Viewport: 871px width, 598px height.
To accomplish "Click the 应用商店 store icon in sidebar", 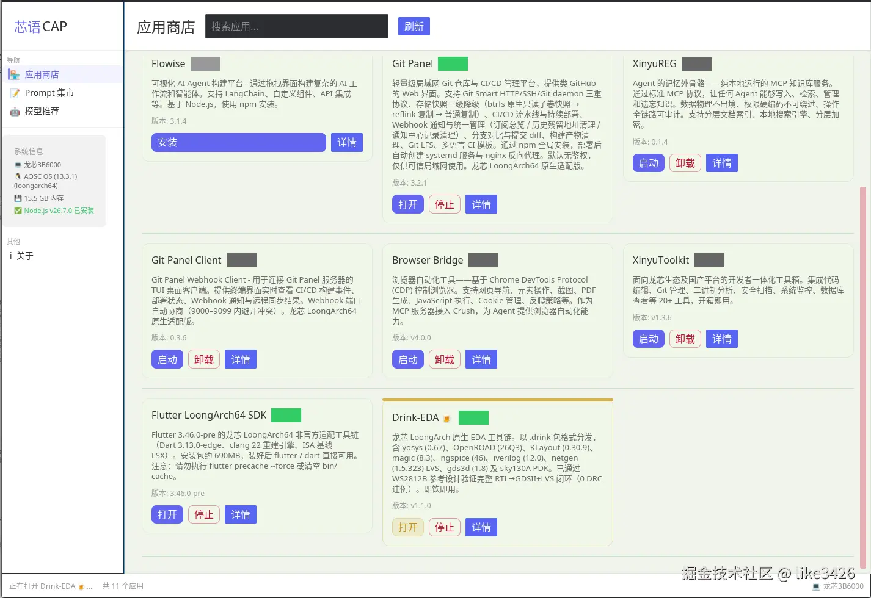I will point(15,74).
